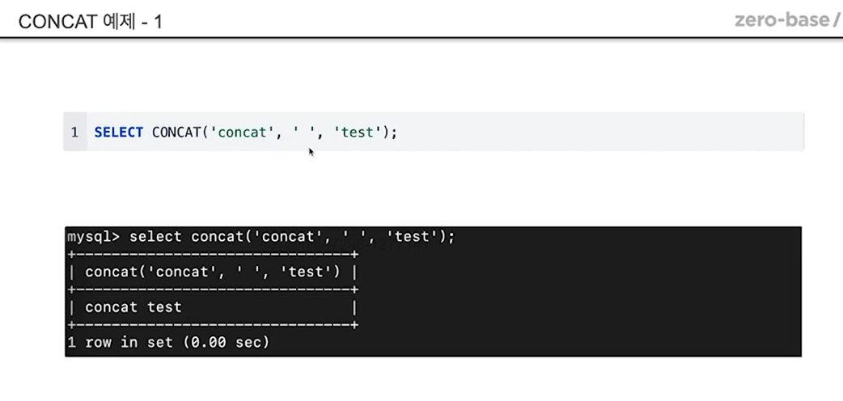843x401 pixels.
Task: Click the header divider line under title
Action: tap(421, 38)
